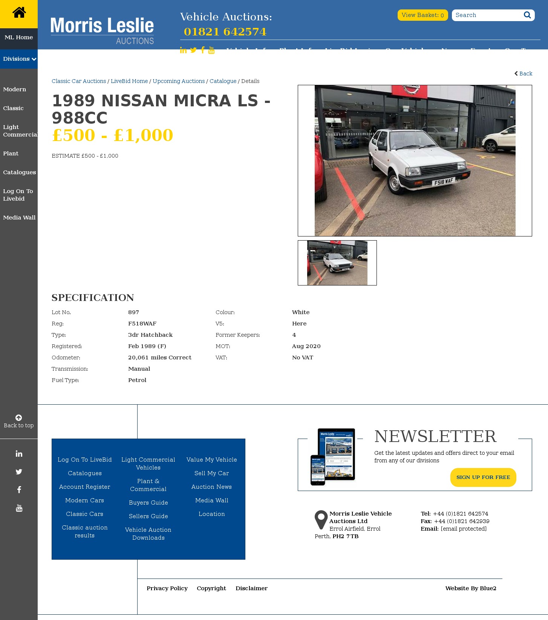Open YouTube icon in left sidebar
The width and height of the screenshot is (548, 620).
(19, 508)
